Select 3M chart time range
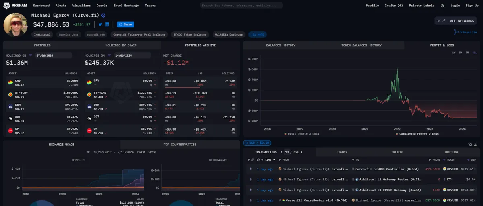Viewport: 483px width, 206px height. click(467, 53)
